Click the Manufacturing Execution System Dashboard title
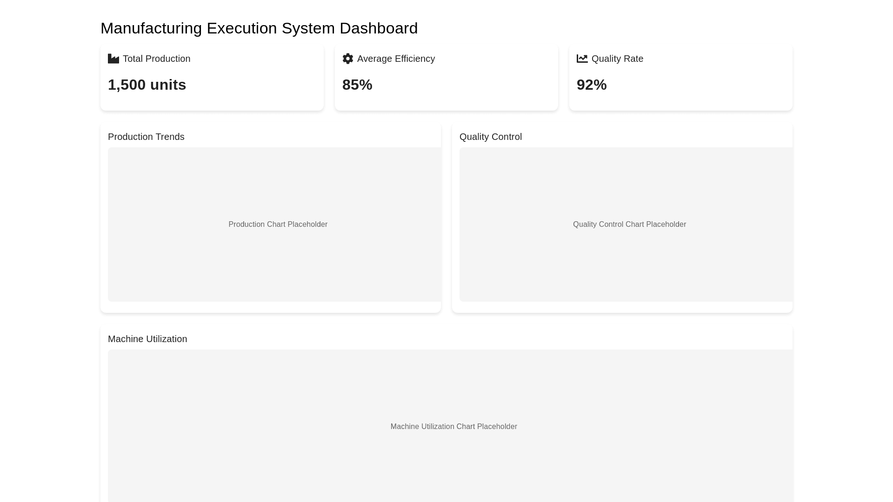 click(x=259, y=28)
